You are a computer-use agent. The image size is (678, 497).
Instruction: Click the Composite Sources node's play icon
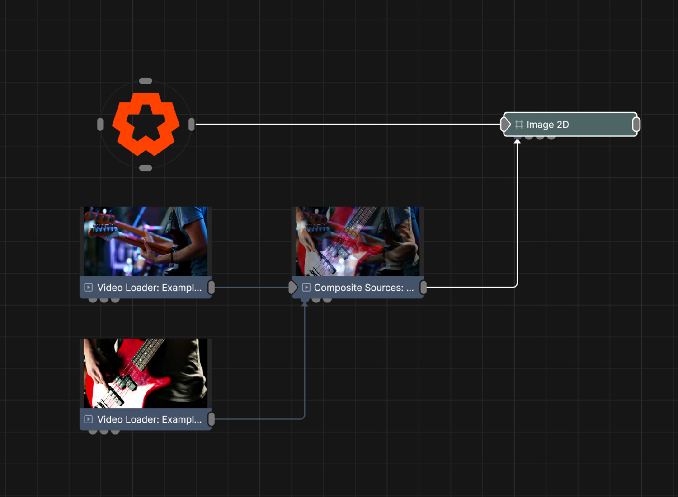coord(306,288)
